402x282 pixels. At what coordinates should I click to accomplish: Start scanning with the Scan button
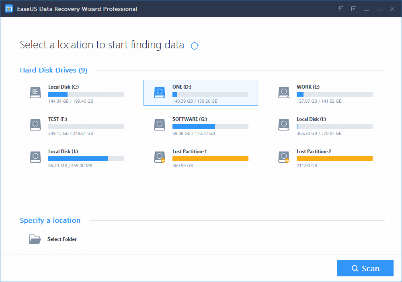(365, 268)
